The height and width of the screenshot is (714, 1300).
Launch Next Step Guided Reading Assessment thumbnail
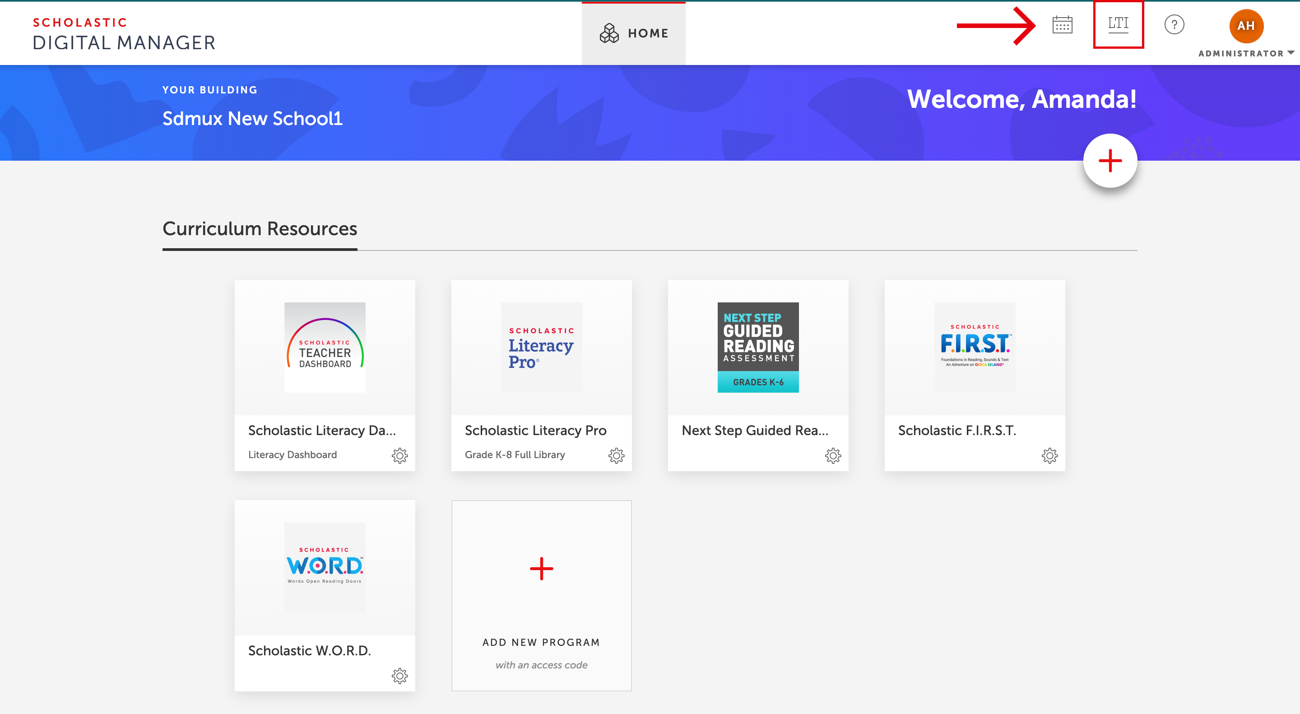coord(758,347)
